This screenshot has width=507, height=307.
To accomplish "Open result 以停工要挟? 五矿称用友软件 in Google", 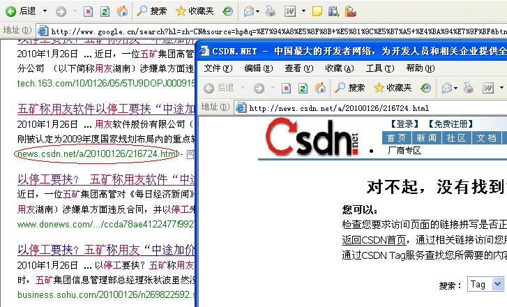I will pyautogui.click(x=106, y=179).
